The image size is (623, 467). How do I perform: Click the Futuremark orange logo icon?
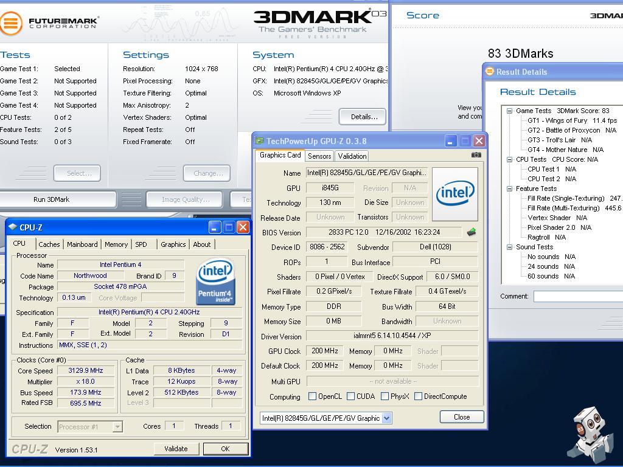pyautogui.click(x=10, y=23)
